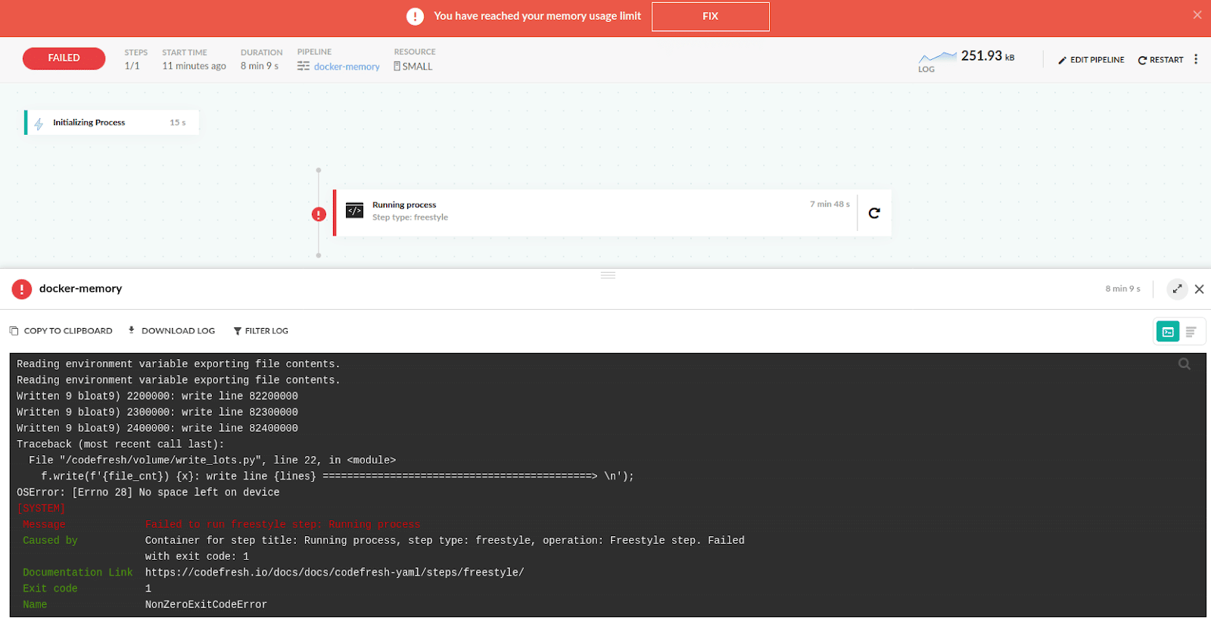1211x618 pixels.
Task: Open the three-dot more options menu
Action: (x=1196, y=59)
